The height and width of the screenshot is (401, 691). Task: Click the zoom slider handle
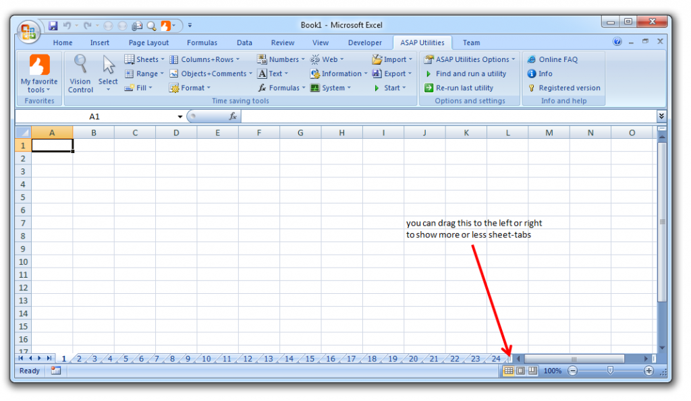tap(610, 371)
